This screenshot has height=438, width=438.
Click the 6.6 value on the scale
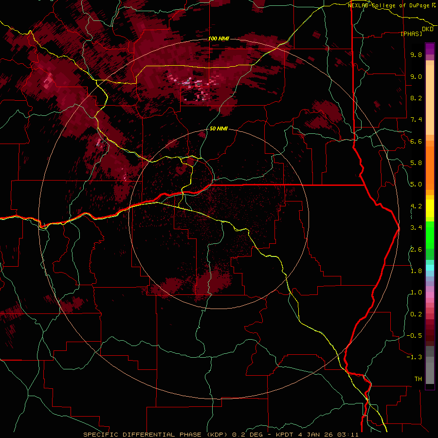[416, 141]
